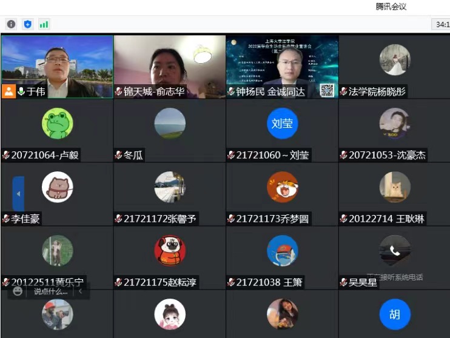Collapse the chat bar with the chevron
450x338 pixels.
tap(80, 291)
